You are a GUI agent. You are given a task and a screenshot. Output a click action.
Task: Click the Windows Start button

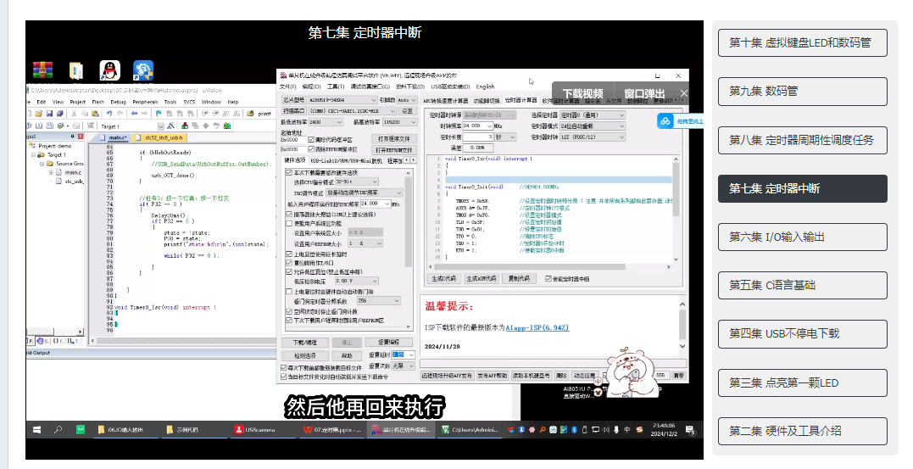point(36,429)
